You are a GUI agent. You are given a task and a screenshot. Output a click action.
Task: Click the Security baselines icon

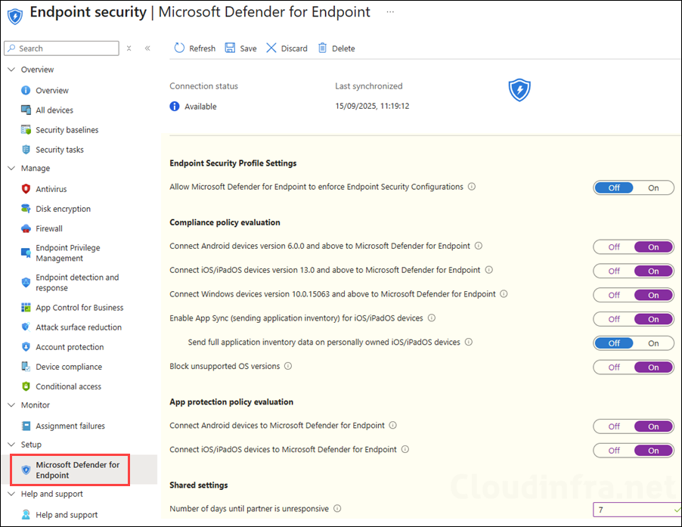coord(26,129)
